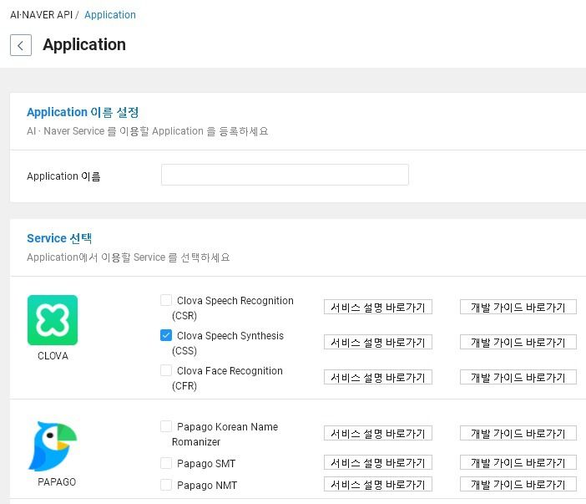Click the CLOVA logo icon
586x504 pixels.
(53, 320)
